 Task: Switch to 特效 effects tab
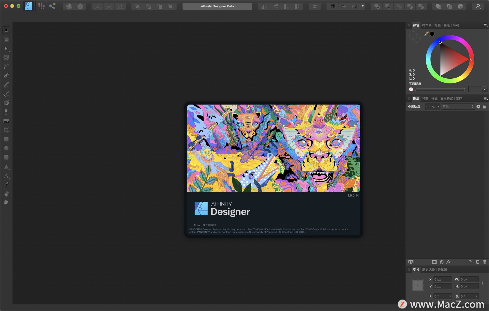coord(425,98)
